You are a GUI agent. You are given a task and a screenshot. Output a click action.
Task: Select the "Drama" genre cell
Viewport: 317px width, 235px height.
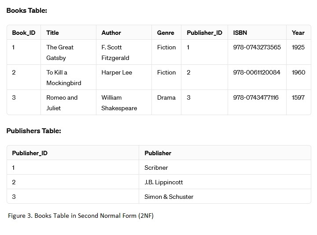click(x=166, y=97)
